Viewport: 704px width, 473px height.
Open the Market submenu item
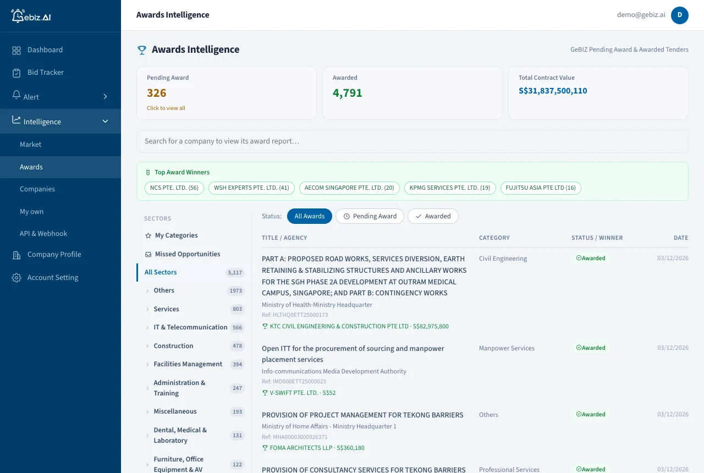click(x=61, y=145)
